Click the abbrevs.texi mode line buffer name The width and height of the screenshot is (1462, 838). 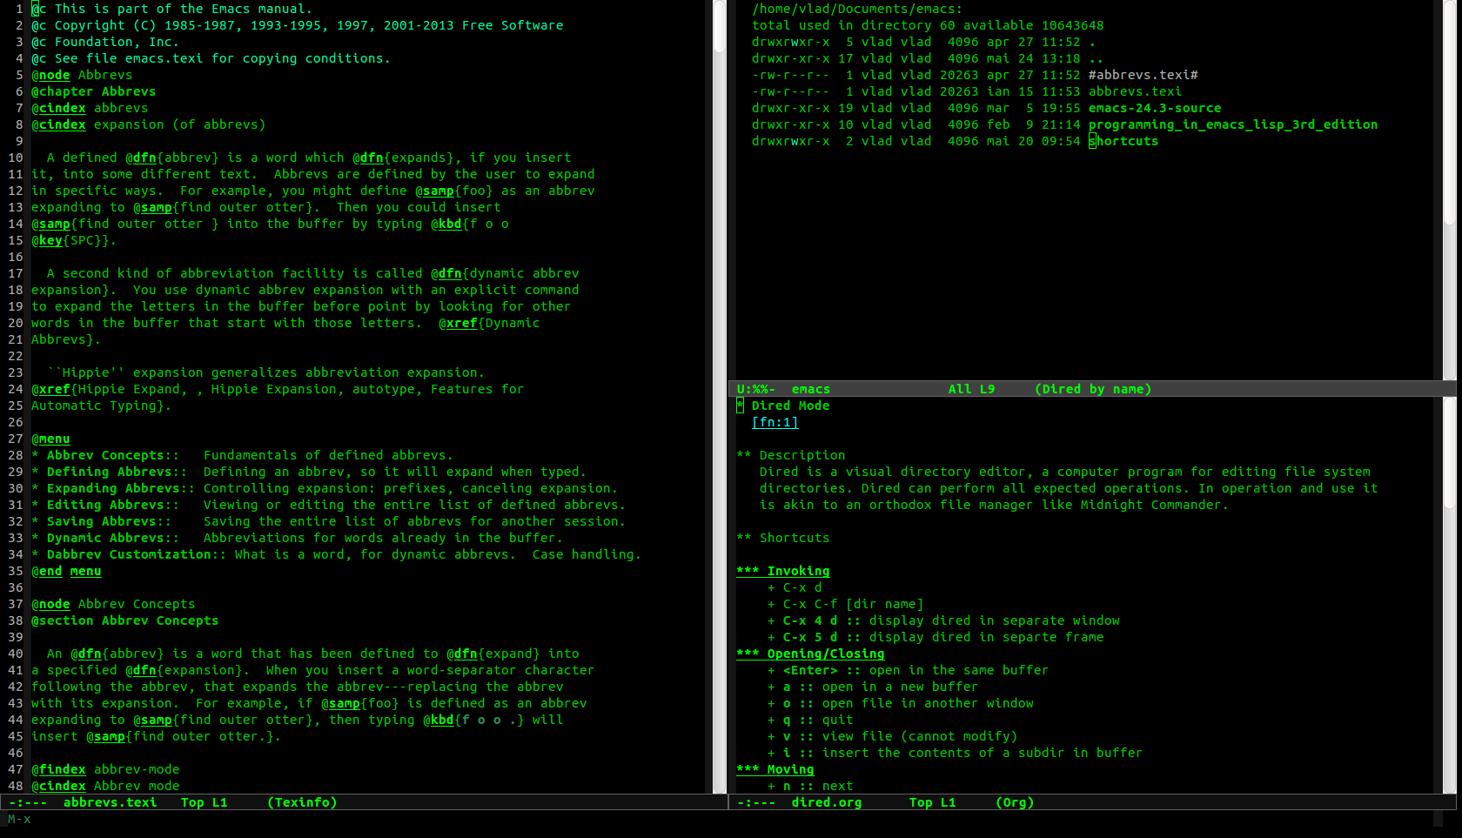[x=110, y=802]
